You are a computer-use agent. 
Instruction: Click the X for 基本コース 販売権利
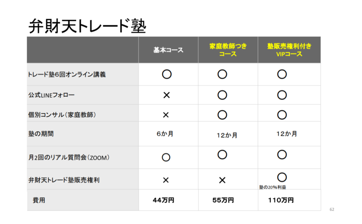[x=166, y=180]
